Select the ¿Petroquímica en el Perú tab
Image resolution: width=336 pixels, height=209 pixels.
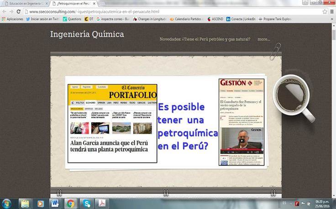click(73, 4)
